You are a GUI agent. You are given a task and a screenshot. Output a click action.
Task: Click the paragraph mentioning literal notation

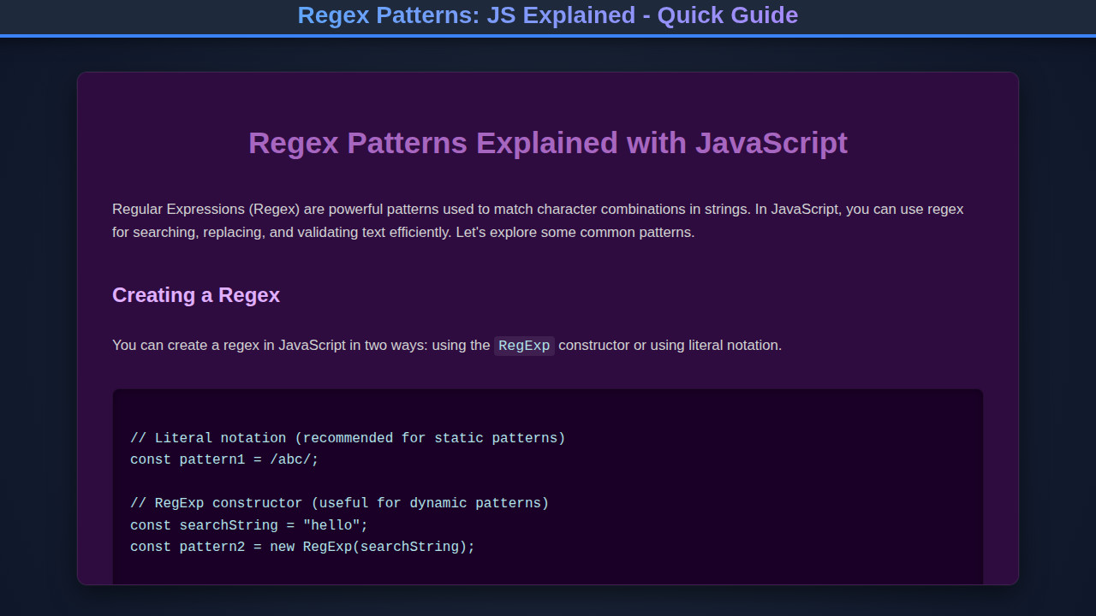447,346
